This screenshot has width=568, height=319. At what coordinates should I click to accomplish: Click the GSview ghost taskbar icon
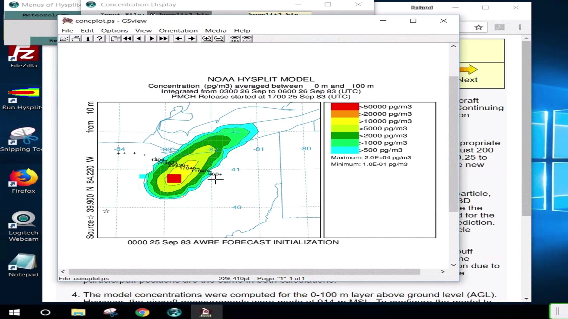(x=206, y=312)
